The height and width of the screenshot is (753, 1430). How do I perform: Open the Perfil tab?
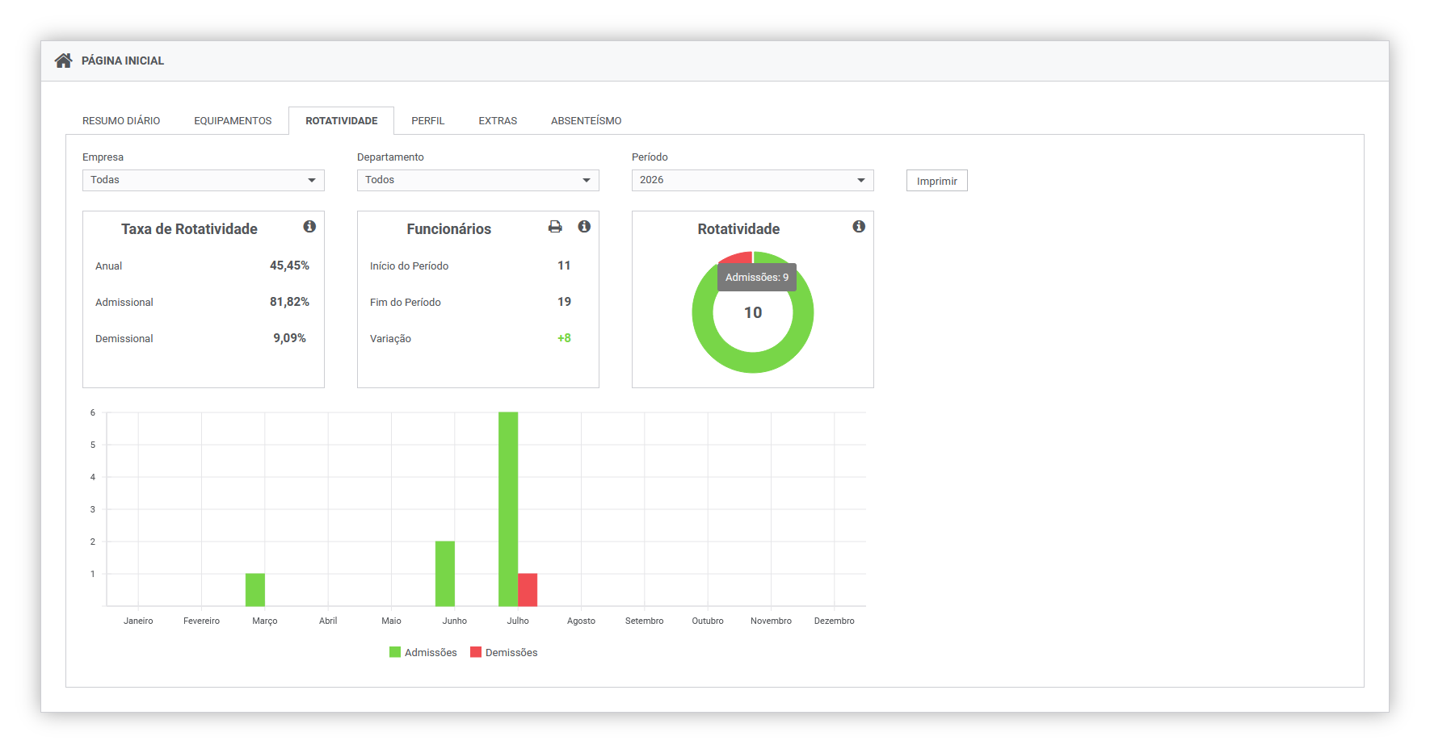pos(428,121)
